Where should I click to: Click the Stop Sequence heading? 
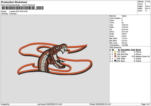pos(116,47)
